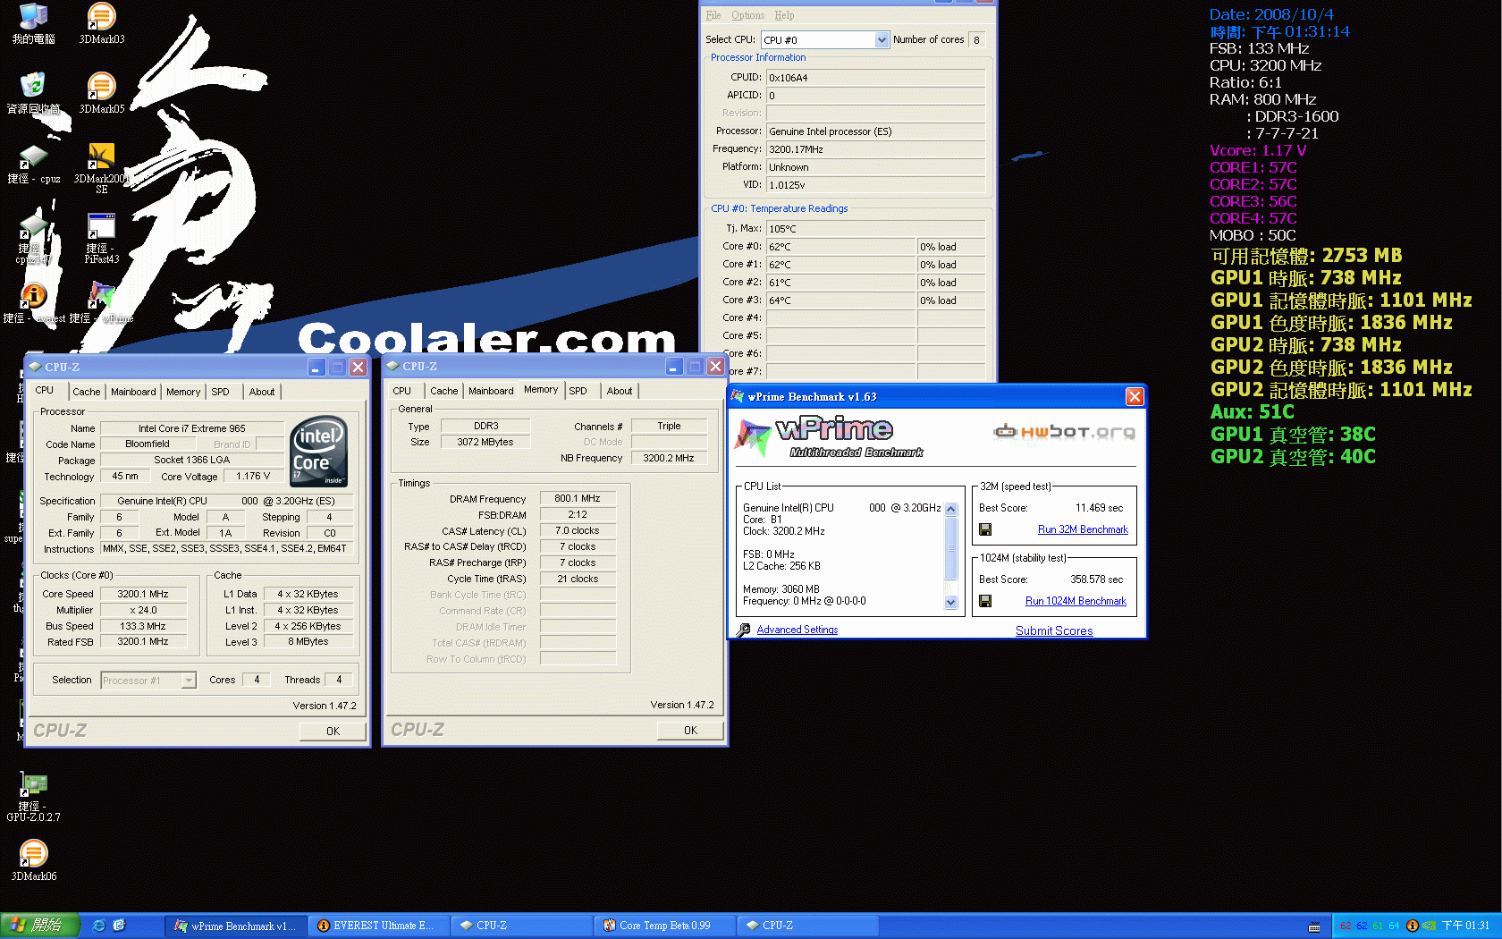Image resolution: width=1502 pixels, height=939 pixels.
Task: Open the Help menu in Core Temp
Action: click(x=784, y=15)
